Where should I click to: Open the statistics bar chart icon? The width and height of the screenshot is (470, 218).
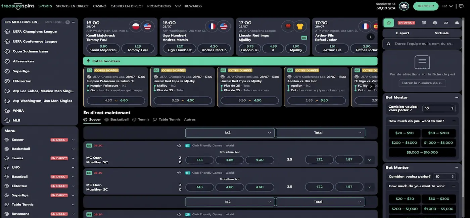(x=457, y=23)
